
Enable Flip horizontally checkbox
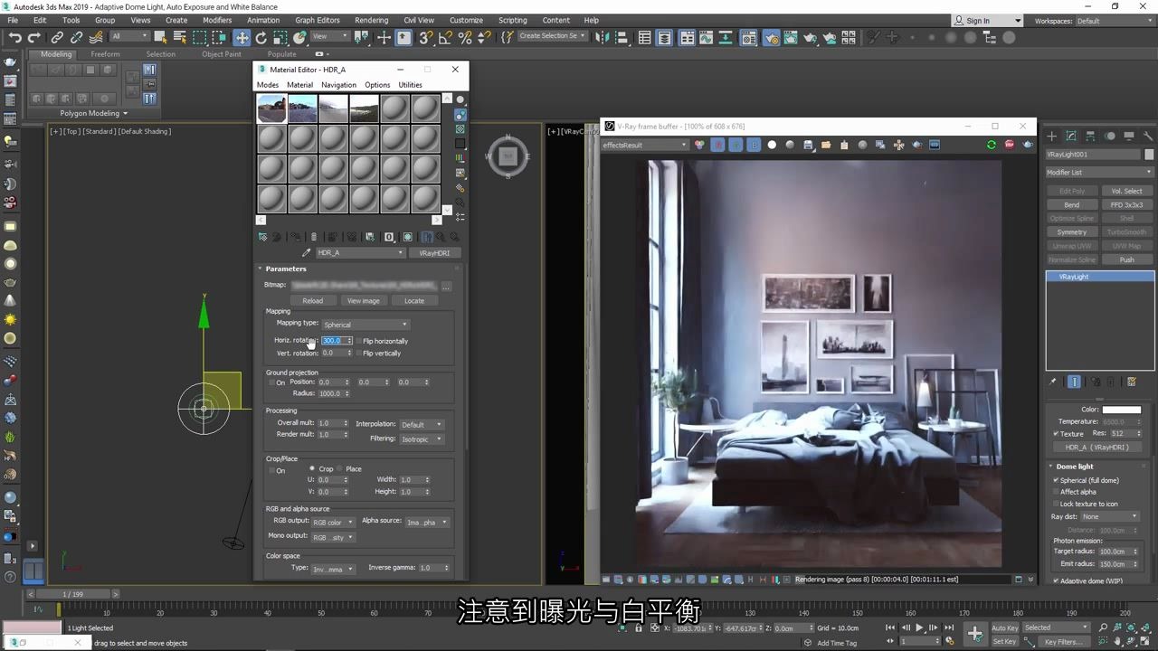click(x=359, y=341)
